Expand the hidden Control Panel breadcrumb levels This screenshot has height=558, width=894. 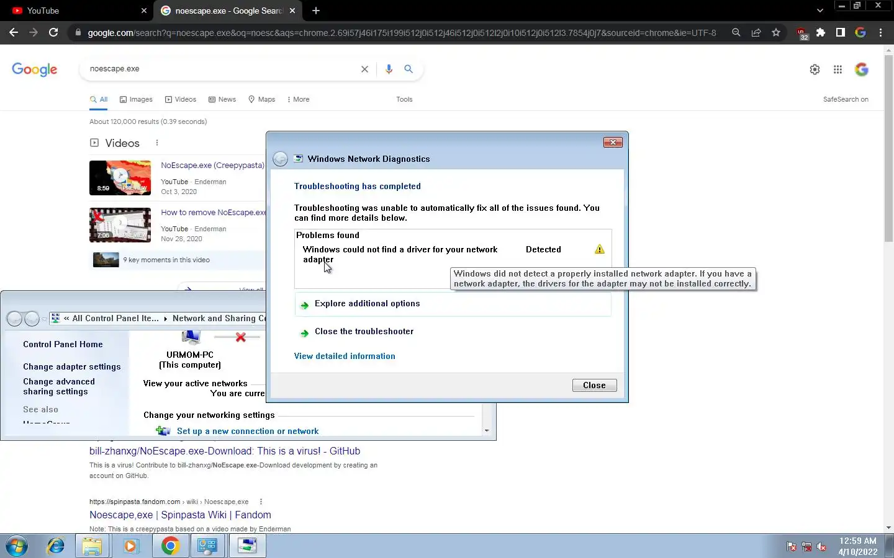(66, 319)
